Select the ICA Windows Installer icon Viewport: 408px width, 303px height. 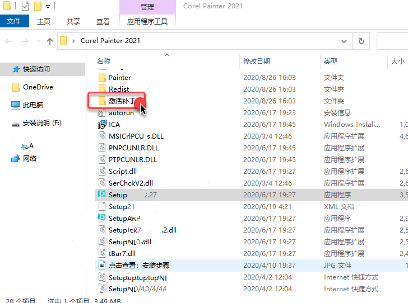tap(102, 124)
